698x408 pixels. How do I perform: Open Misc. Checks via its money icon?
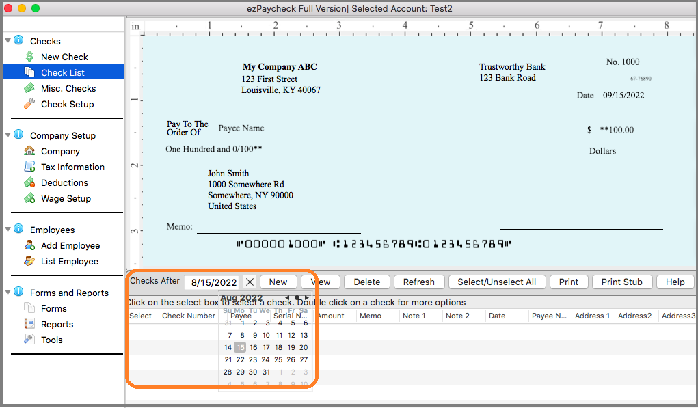[29, 88]
